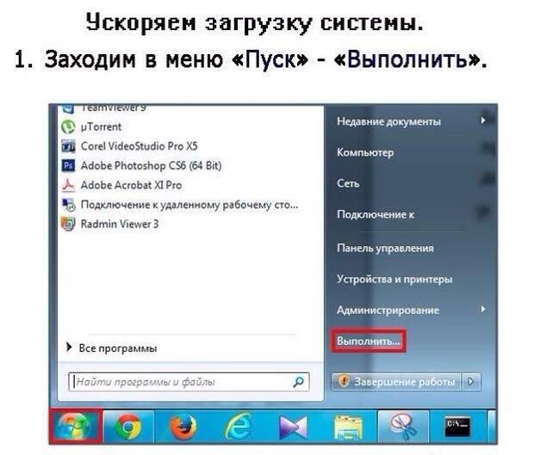Image resolution: width=534 pixels, height=455 pixels.
Task: Expand Недавние документы submenu arrow
Action: 483,120
